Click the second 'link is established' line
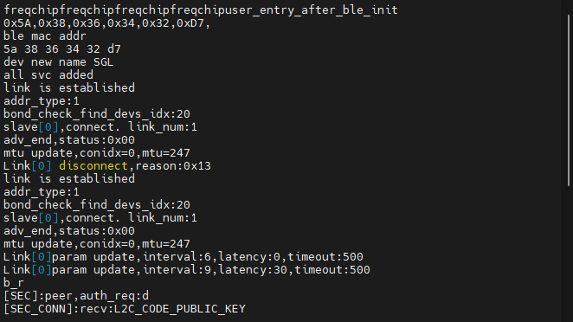This screenshot has width=573, height=322. pyautogui.click(x=69, y=178)
